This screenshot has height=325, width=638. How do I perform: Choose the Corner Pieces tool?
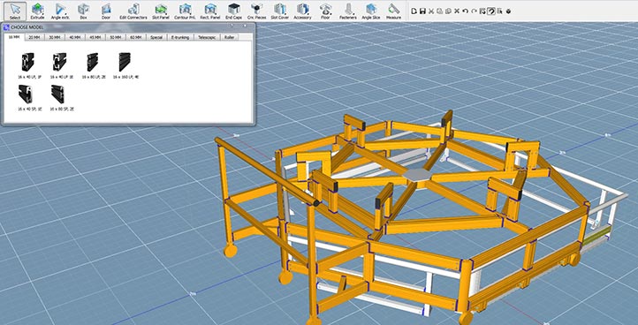(256, 11)
